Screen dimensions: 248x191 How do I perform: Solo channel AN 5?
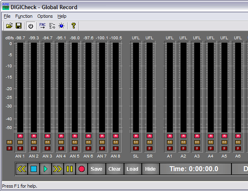pyautogui.click(x=75, y=148)
